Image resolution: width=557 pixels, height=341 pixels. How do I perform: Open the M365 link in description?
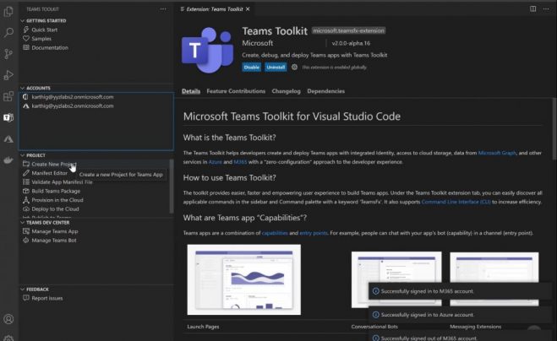click(x=240, y=162)
